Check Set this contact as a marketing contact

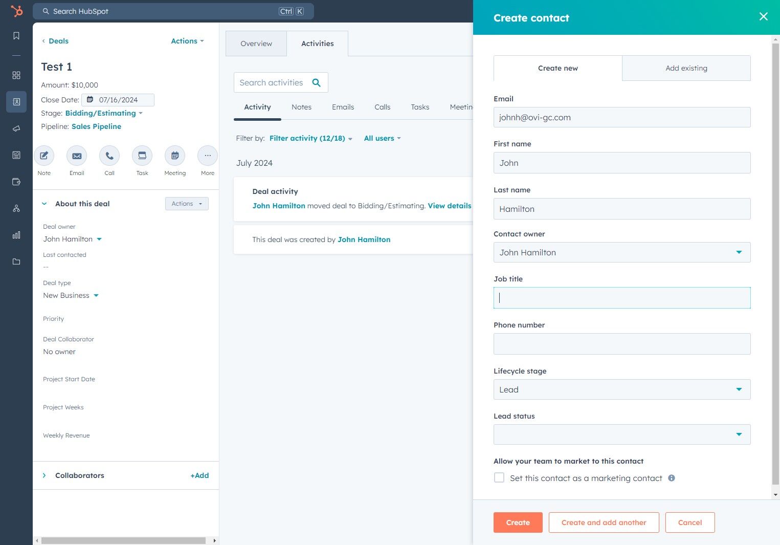pos(499,478)
